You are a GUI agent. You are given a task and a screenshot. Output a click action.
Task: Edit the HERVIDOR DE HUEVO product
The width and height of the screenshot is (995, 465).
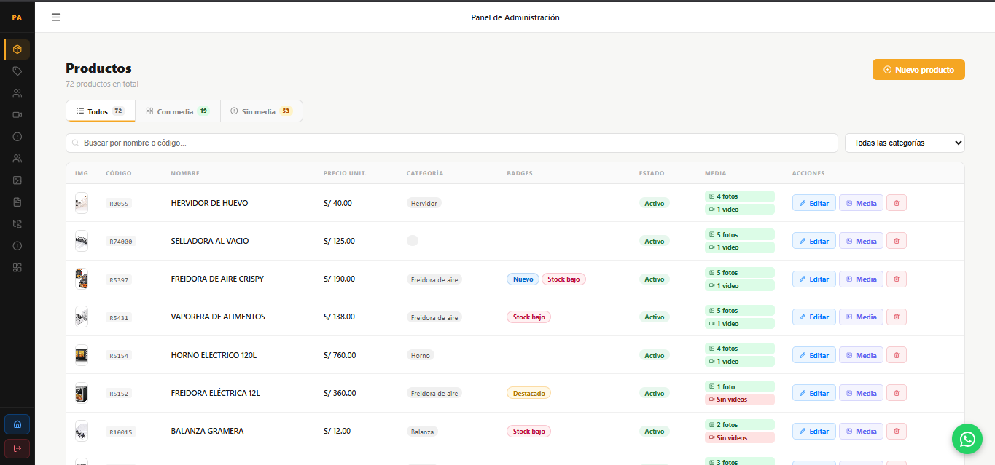pyautogui.click(x=814, y=203)
